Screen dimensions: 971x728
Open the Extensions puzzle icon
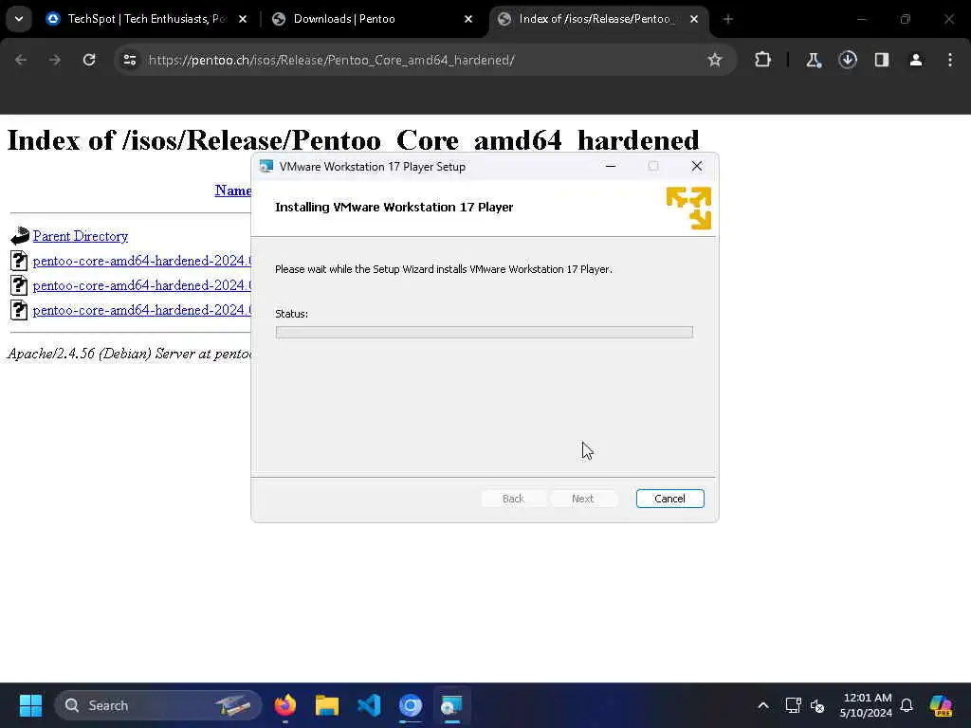[x=762, y=60]
